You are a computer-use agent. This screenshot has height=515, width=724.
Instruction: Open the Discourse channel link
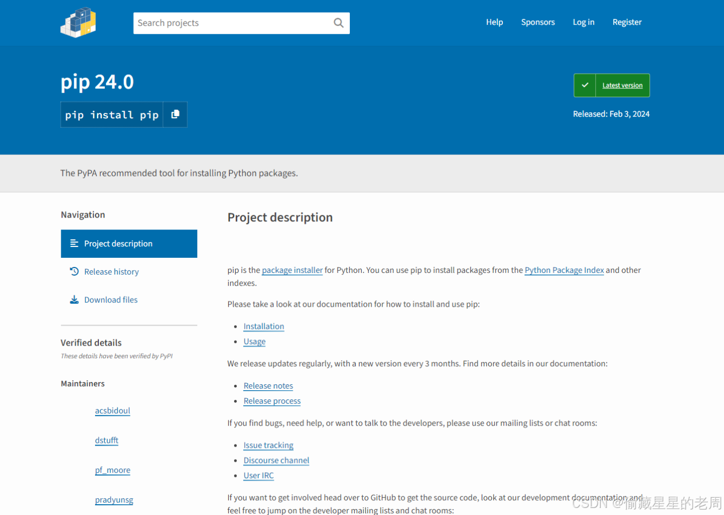276,460
